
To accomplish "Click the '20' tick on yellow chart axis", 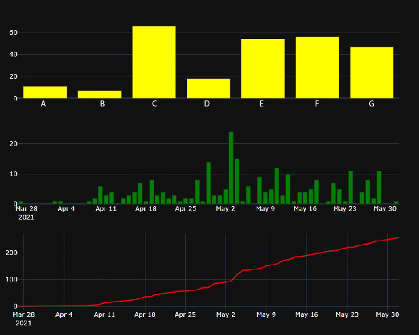I will click(x=13, y=76).
